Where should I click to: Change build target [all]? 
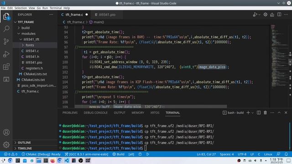[131, 154]
